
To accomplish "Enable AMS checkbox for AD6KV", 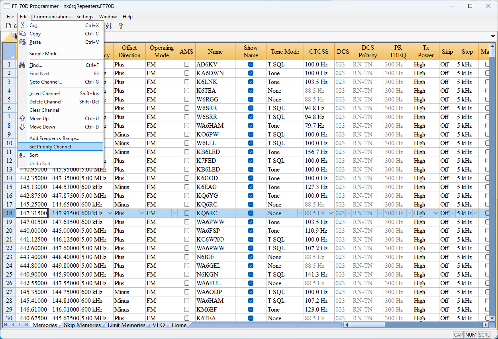I will (x=186, y=64).
